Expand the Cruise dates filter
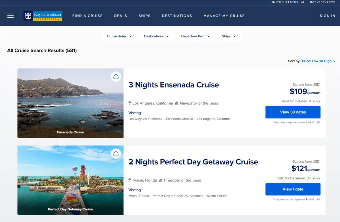Viewport: 340px width, 222px height. click(x=119, y=36)
